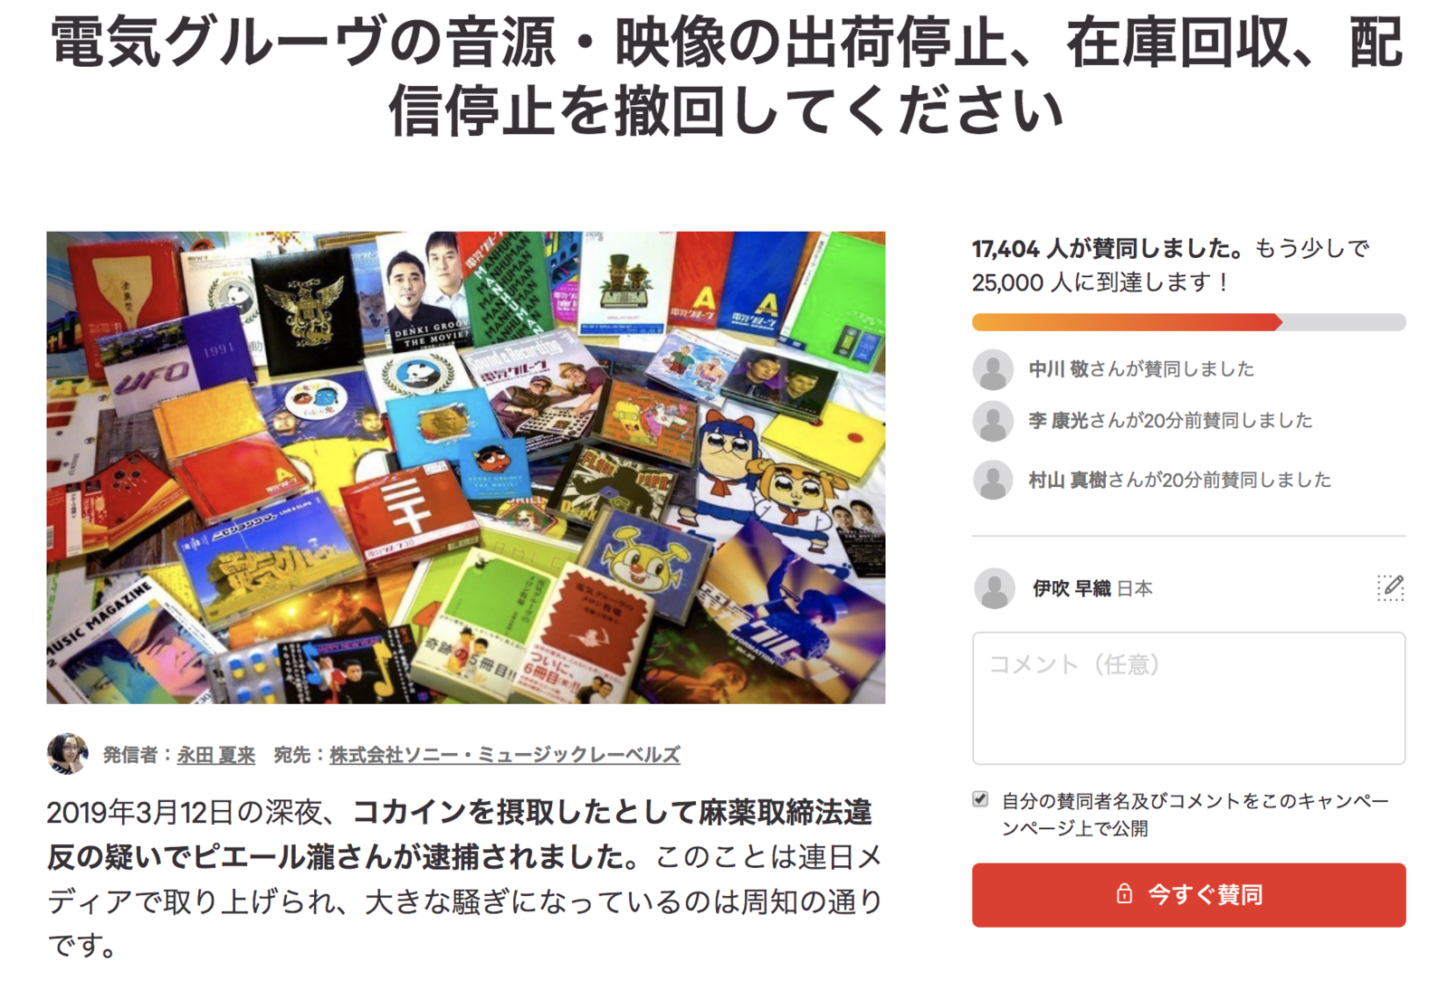Viewport: 1448px width, 982px height.
Task: Click 中川 敬 supporter avatar icon
Action: pyautogui.click(x=993, y=369)
